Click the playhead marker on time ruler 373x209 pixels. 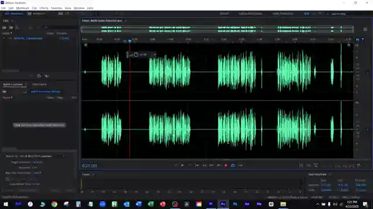coord(129,41)
